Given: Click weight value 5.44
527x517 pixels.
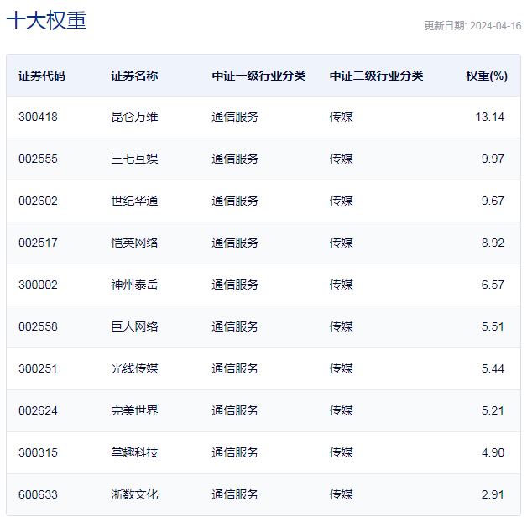Looking at the screenshot, I should [493, 368].
